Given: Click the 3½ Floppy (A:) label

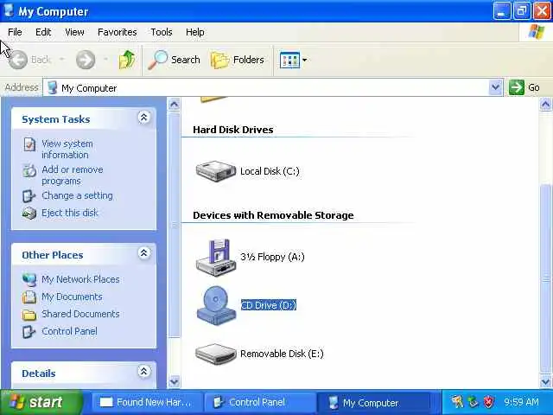Looking at the screenshot, I should (x=272, y=257).
